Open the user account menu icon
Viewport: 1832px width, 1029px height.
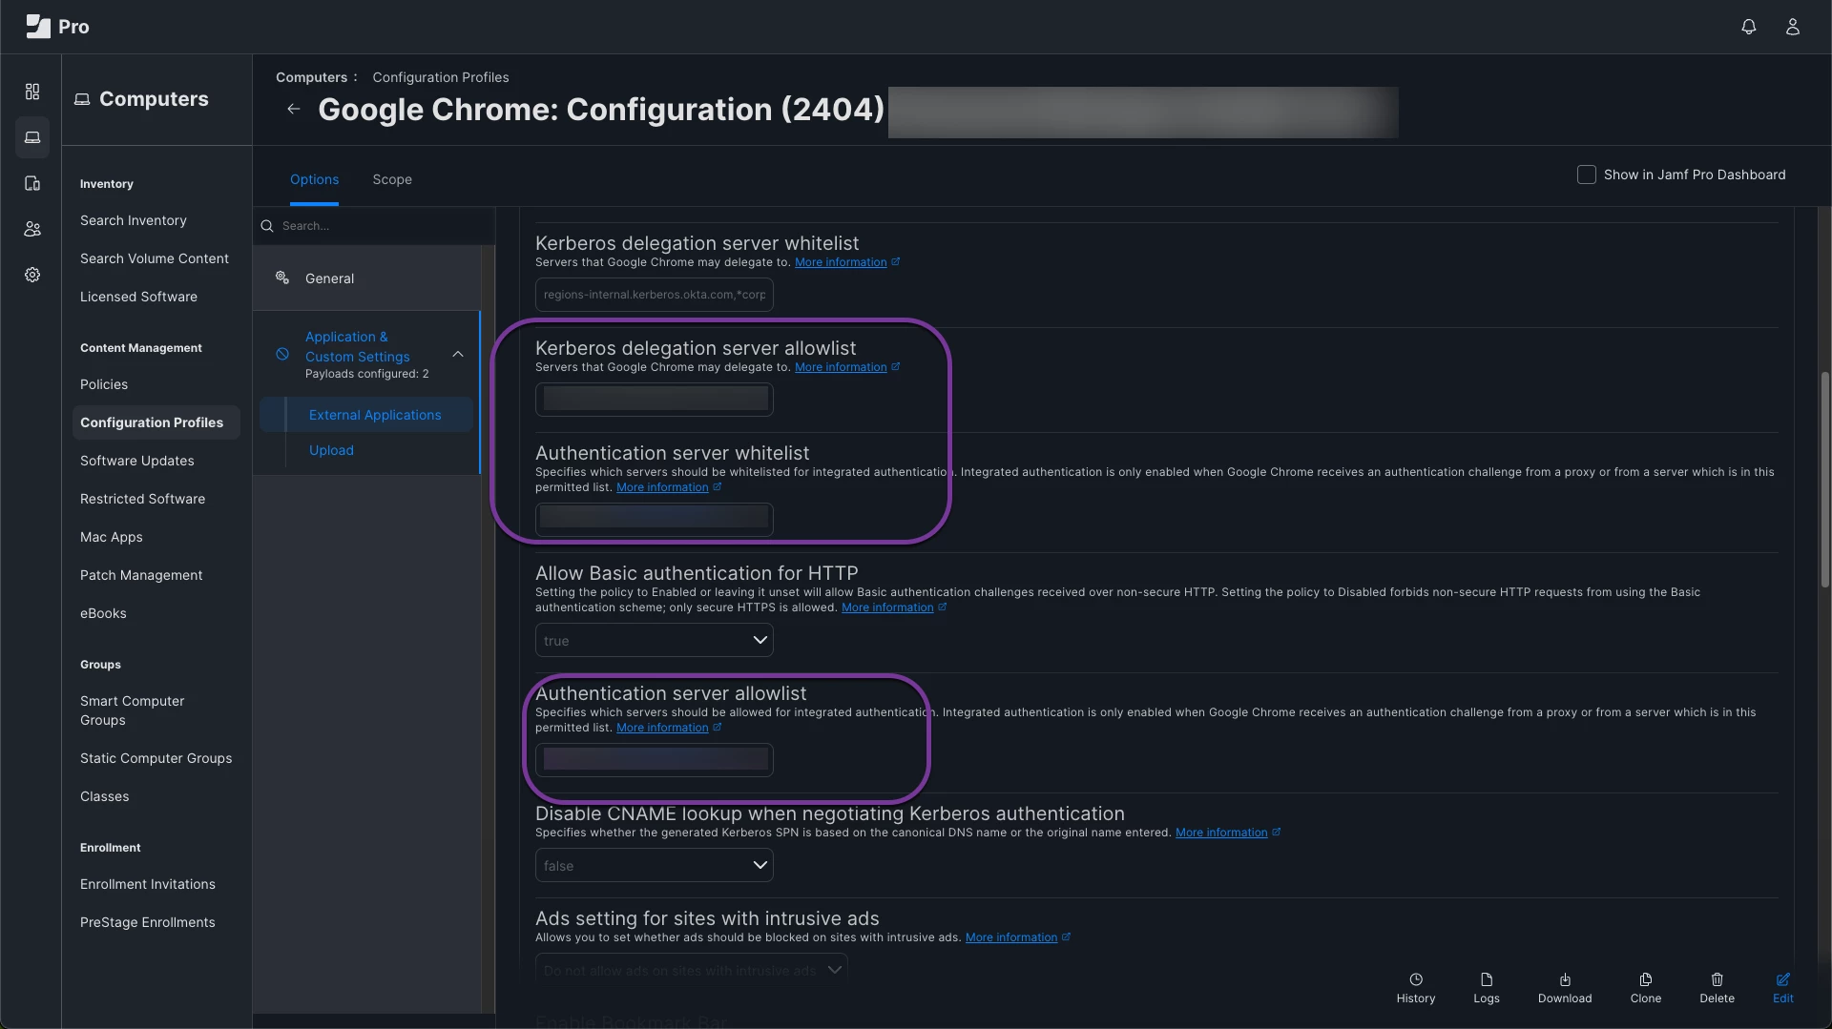coord(1793,27)
